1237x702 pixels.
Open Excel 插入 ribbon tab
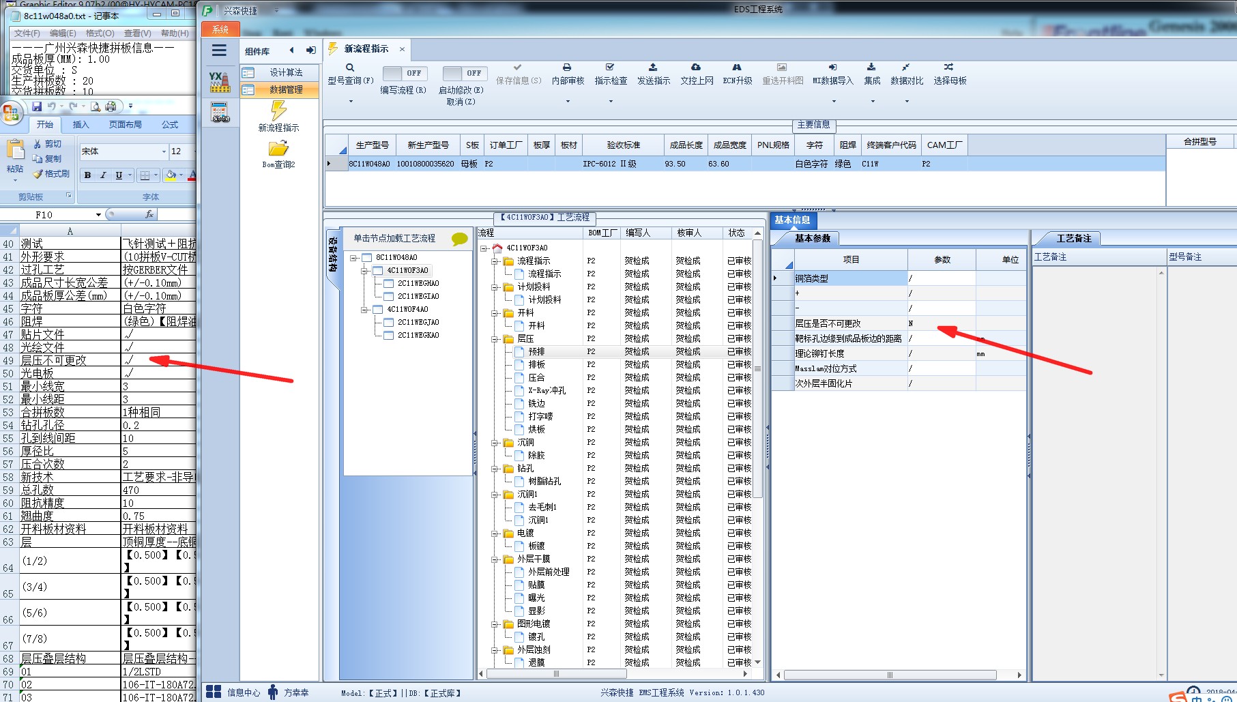[x=81, y=124]
